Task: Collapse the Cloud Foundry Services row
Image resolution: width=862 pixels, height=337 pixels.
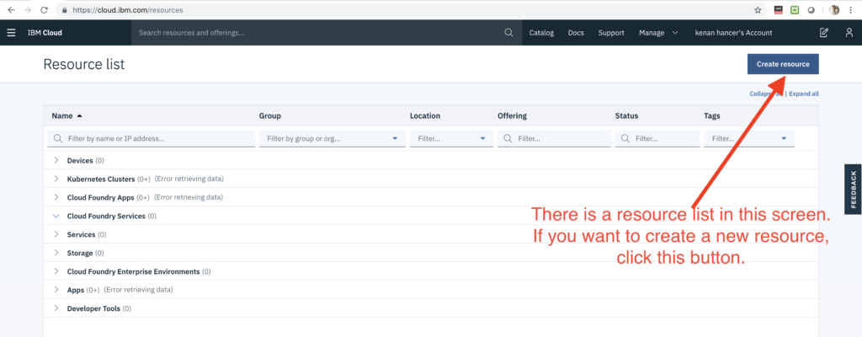Action: [x=56, y=216]
